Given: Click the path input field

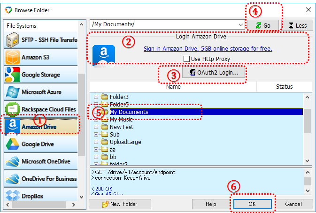Looking at the screenshot, I should coord(163,24).
